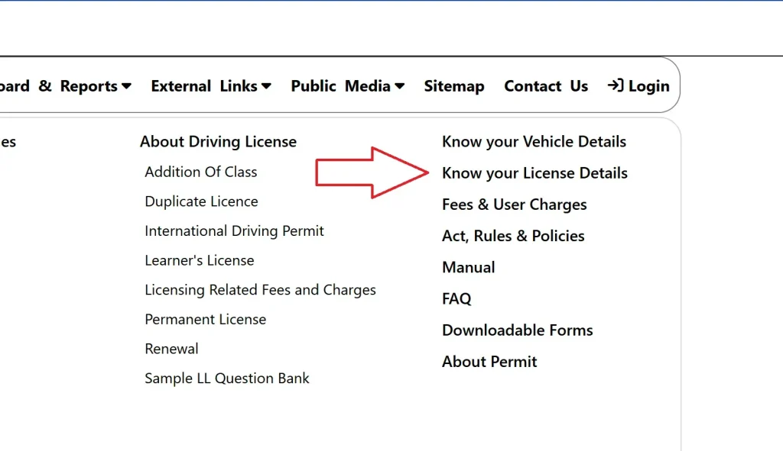View the FAQ page
Screen dimensions: 783x451
(456, 298)
